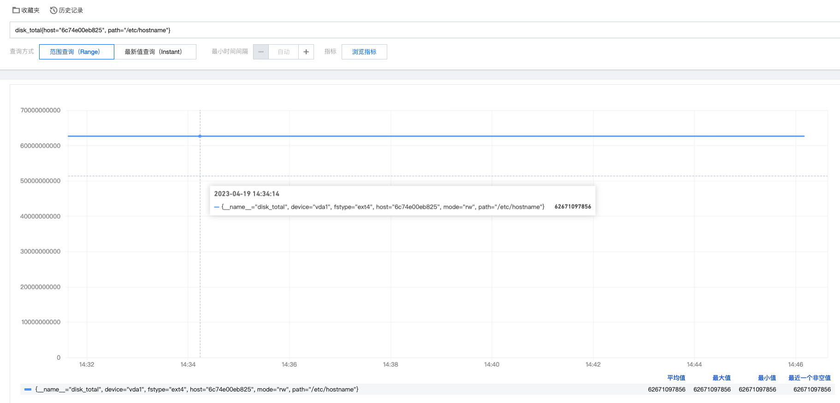Click the minus button for minimum interval
840x403 pixels.
tap(261, 52)
